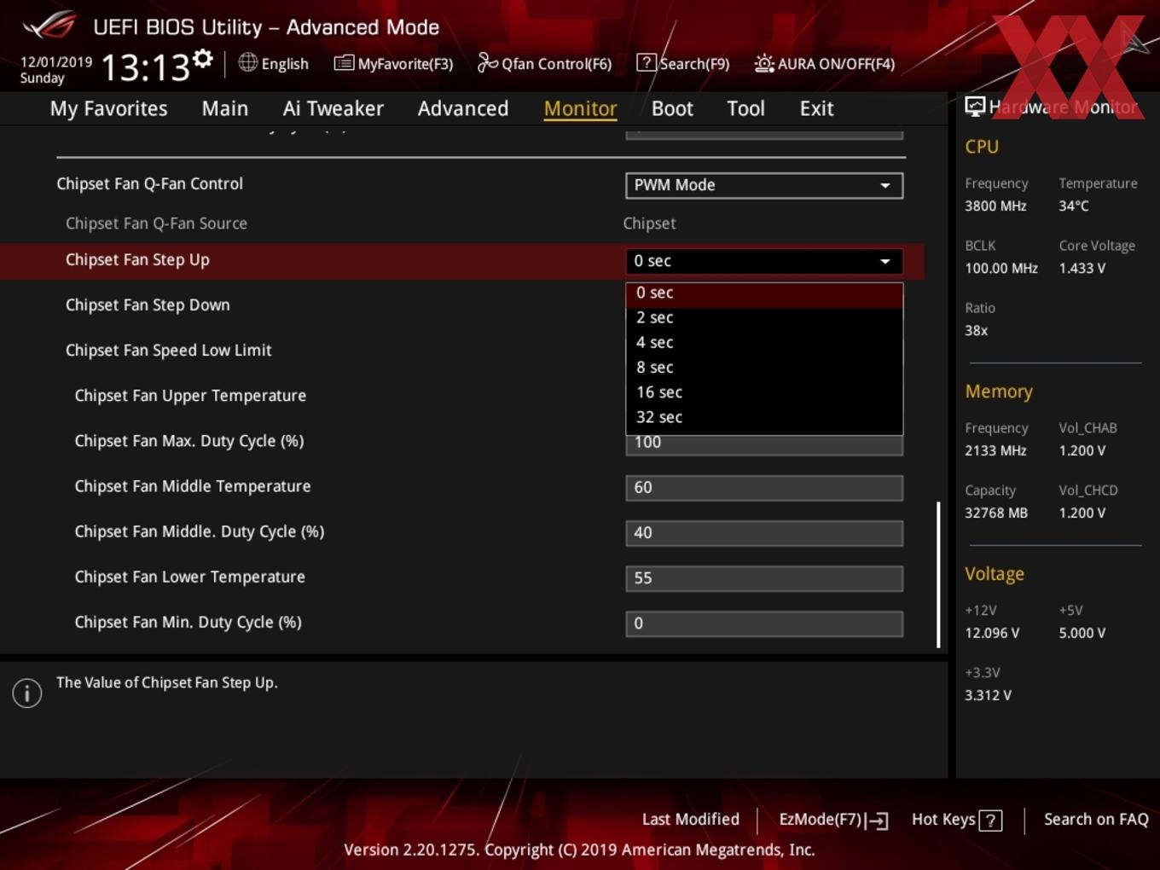Viewport: 1160px width, 870px height.
Task: Click the Hardware Monitor screen icon
Action: click(x=975, y=106)
